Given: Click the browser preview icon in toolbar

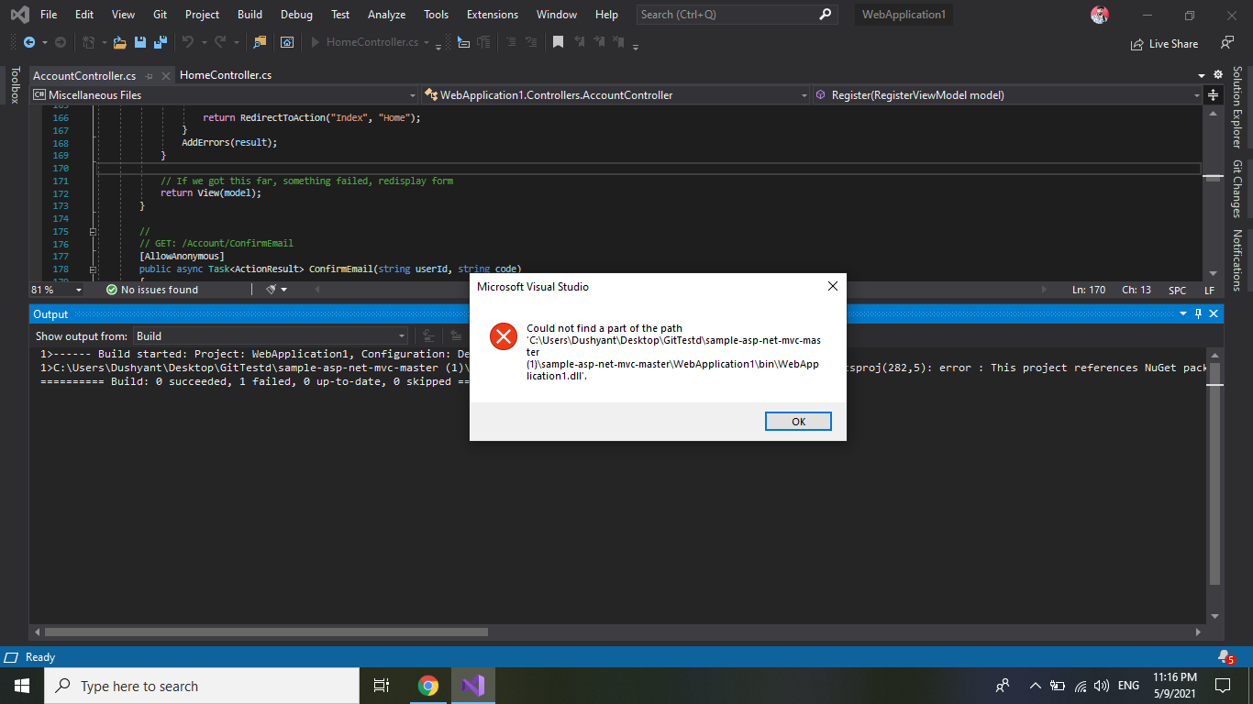Looking at the screenshot, I should 287,42.
